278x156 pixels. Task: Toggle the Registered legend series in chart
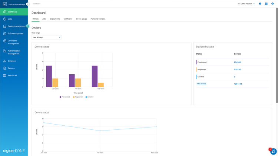pyautogui.click(x=78, y=97)
